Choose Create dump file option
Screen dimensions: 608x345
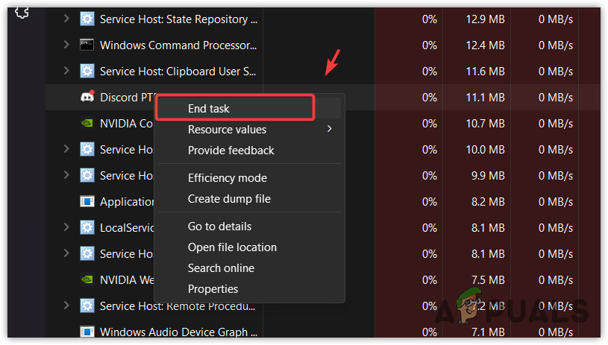(x=229, y=200)
